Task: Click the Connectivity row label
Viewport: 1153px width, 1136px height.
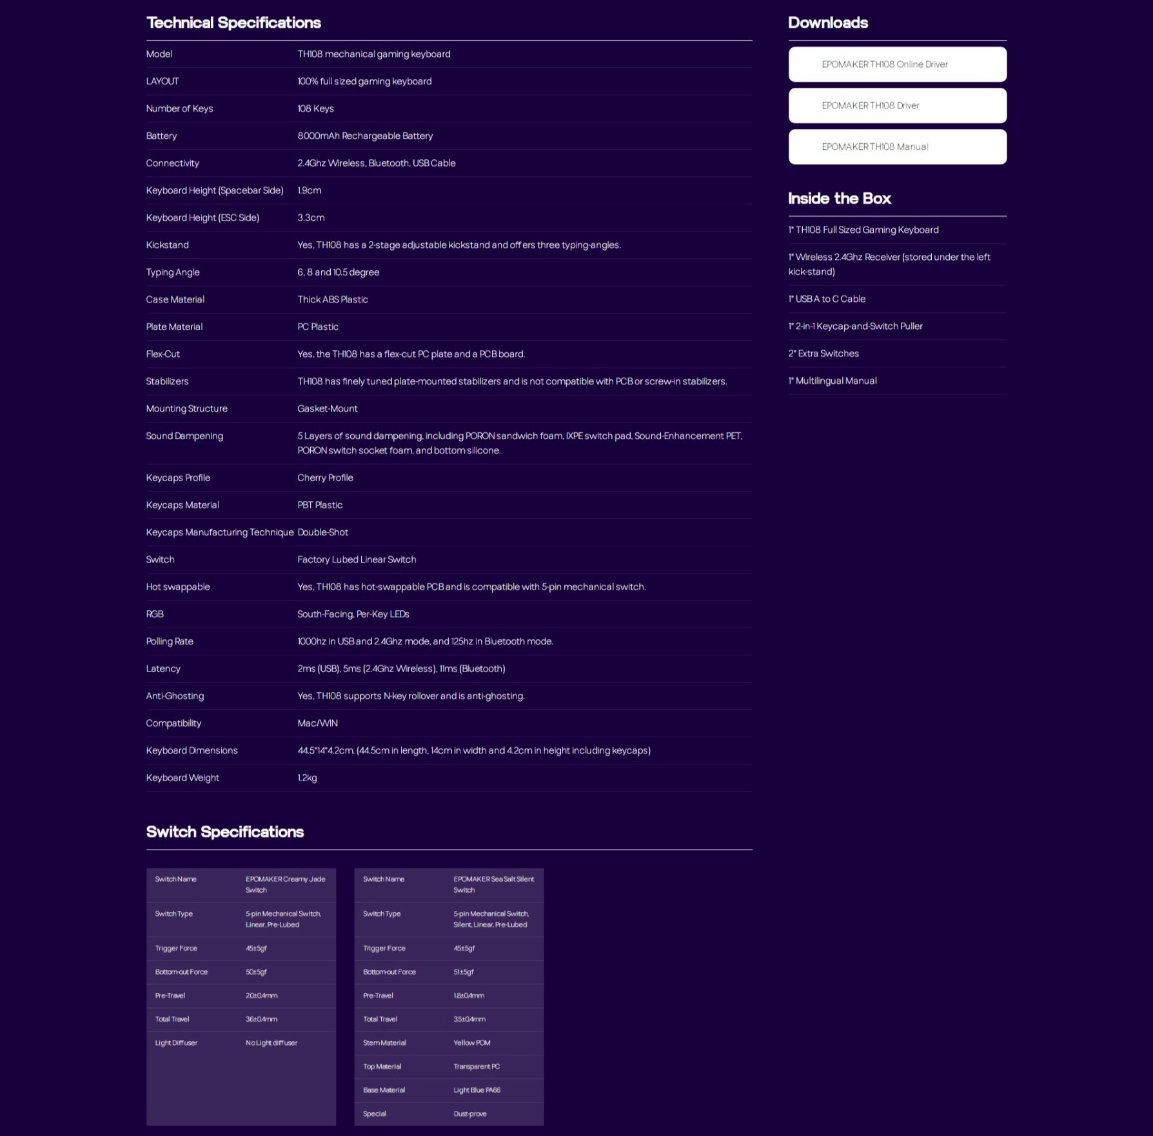Action: 172,163
